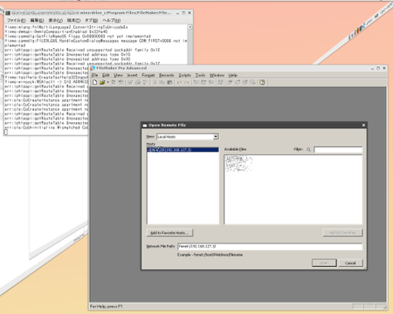Click the Copy toolbar icon

[162, 82]
